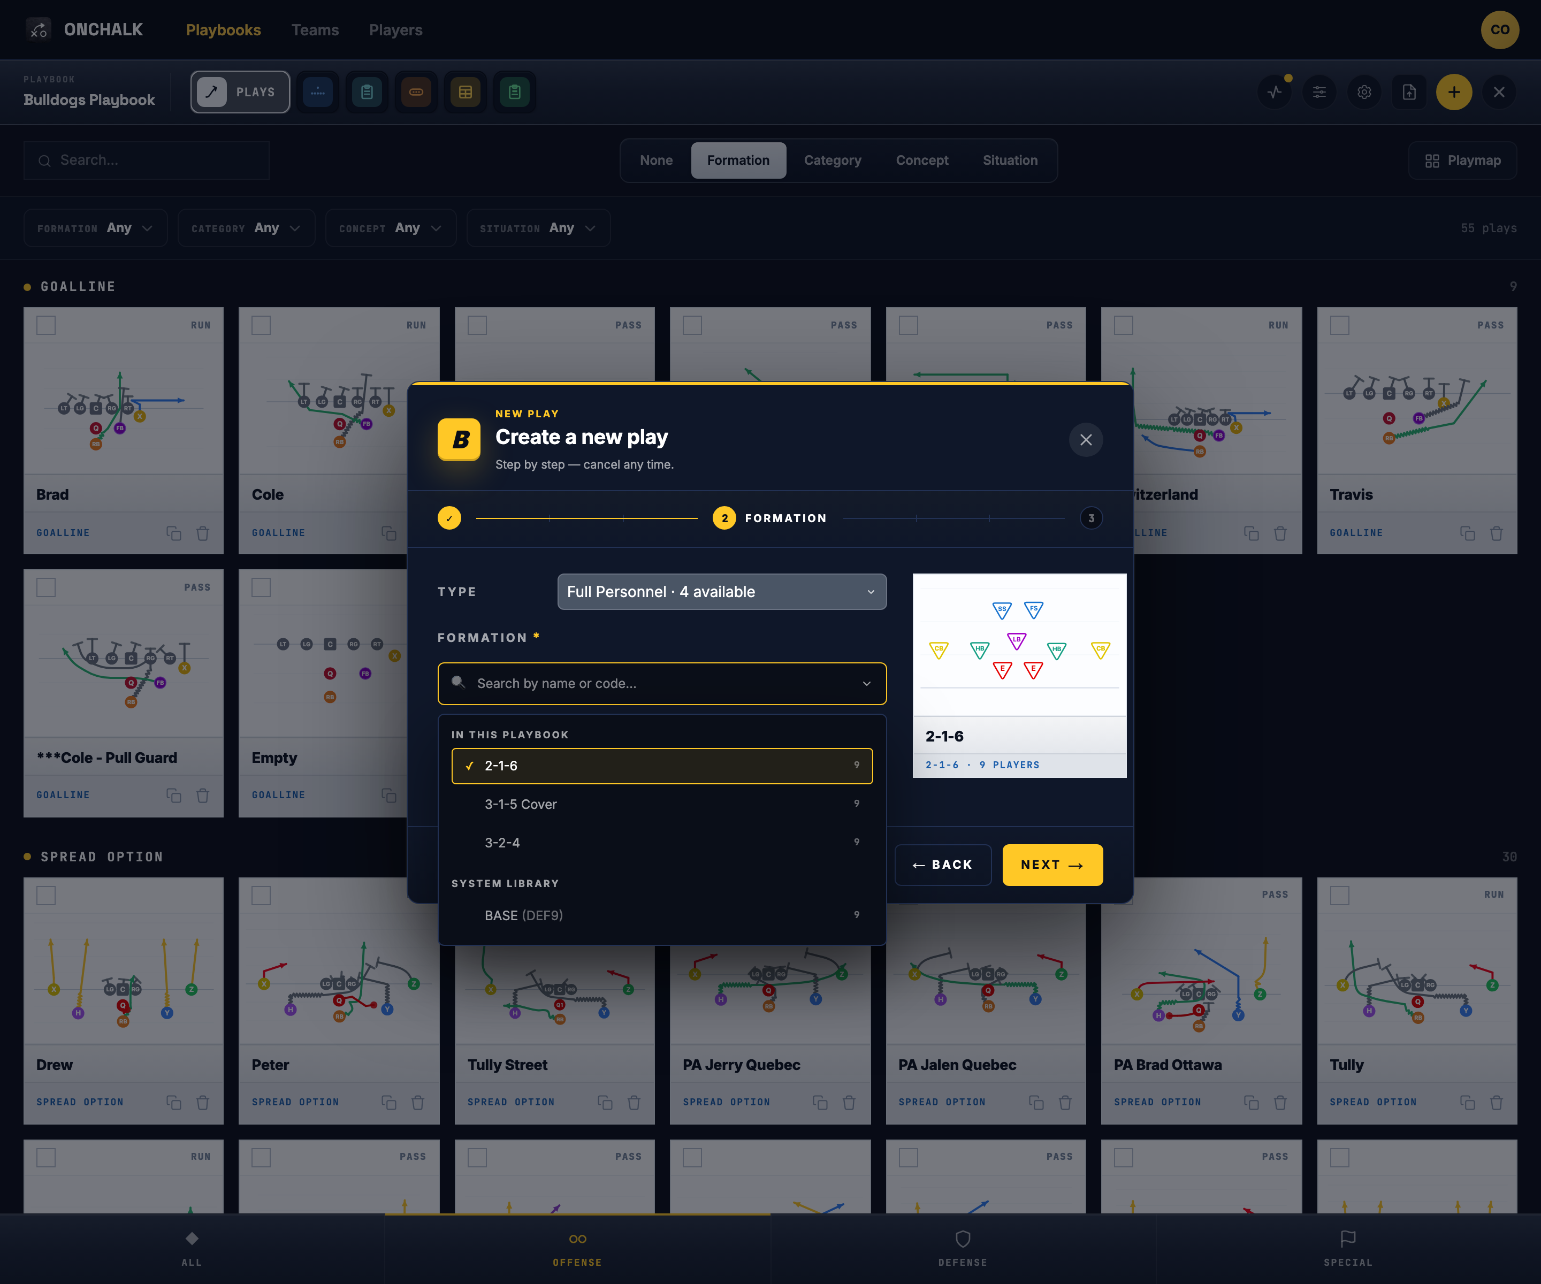Check the Empty play checkbox

point(261,587)
